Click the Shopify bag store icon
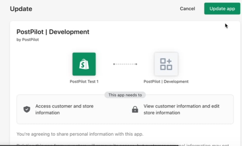This screenshot has width=242, height=146. (84, 64)
